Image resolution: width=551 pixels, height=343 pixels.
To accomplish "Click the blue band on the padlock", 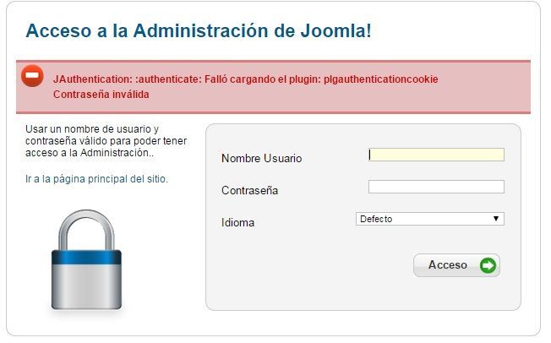I will tap(86, 257).
